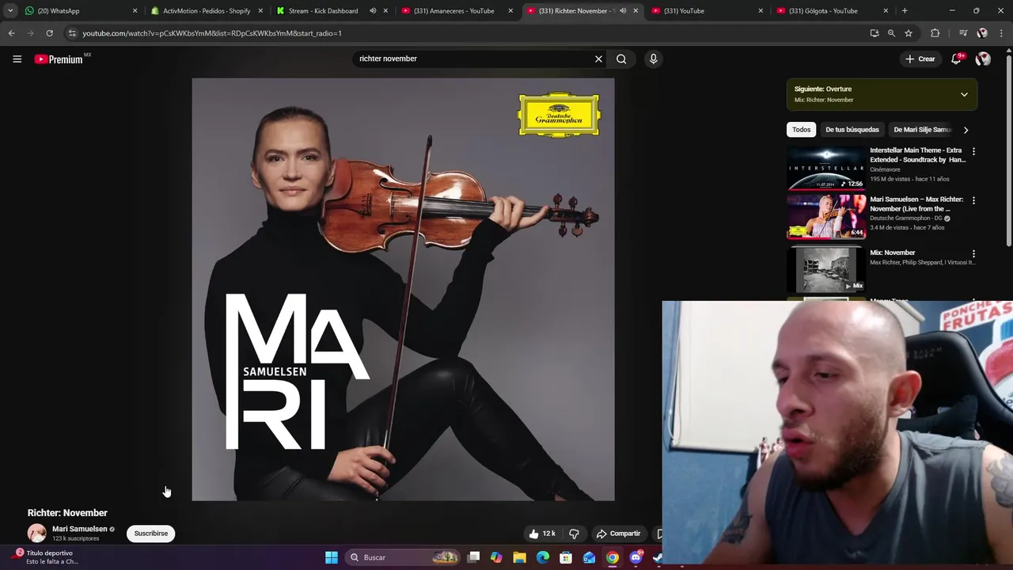The width and height of the screenshot is (1013, 570).
Task: Open the YouTube hamburger guide menu
Action: point(17,59)
